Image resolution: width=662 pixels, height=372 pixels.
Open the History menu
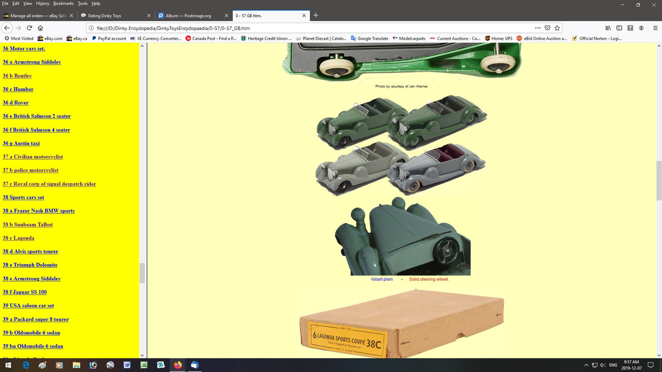click(x=42, y=4)
